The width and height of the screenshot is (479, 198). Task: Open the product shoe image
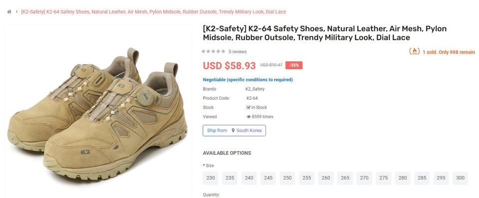tap(97, 113)
